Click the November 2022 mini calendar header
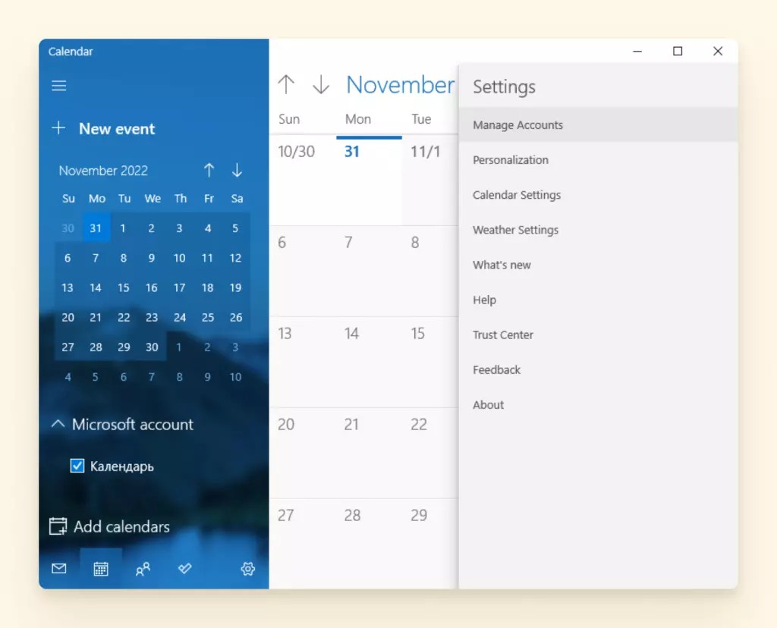Screen dimensions: 777x628 (103, 170)
